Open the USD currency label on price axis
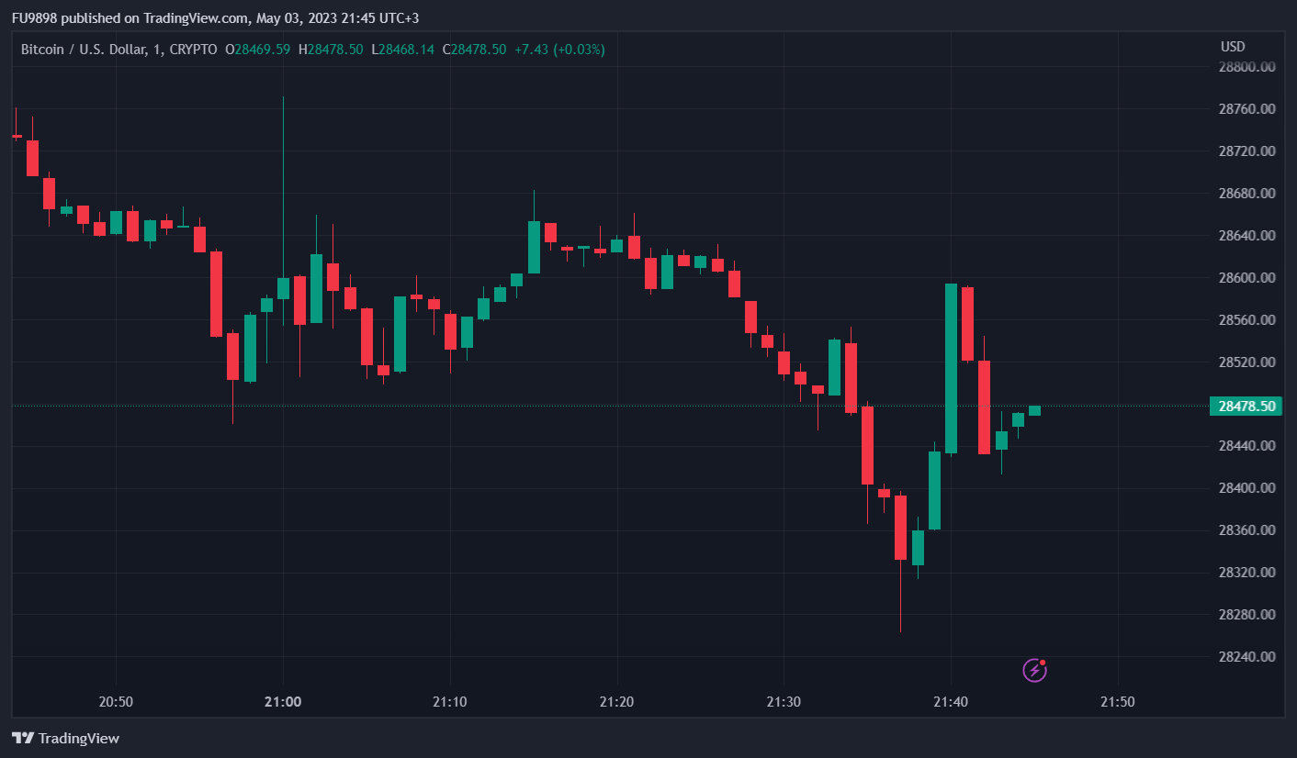 [1233, 47]
